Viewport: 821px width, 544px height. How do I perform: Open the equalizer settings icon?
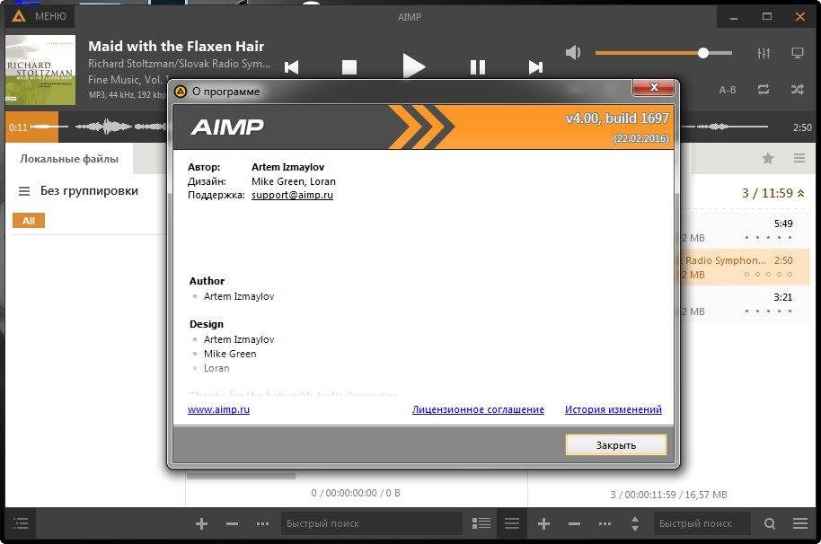coord(764,53)
